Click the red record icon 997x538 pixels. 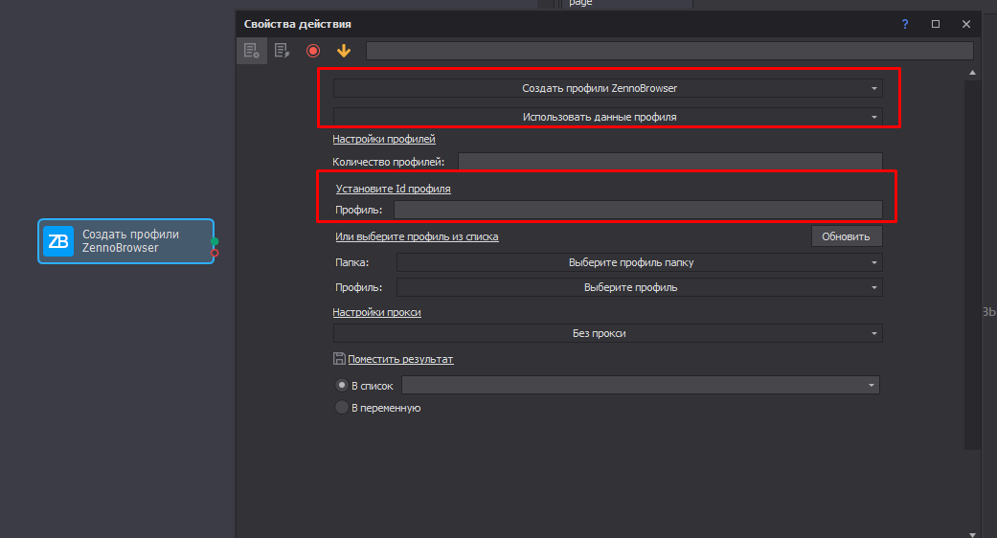(313, 51)
